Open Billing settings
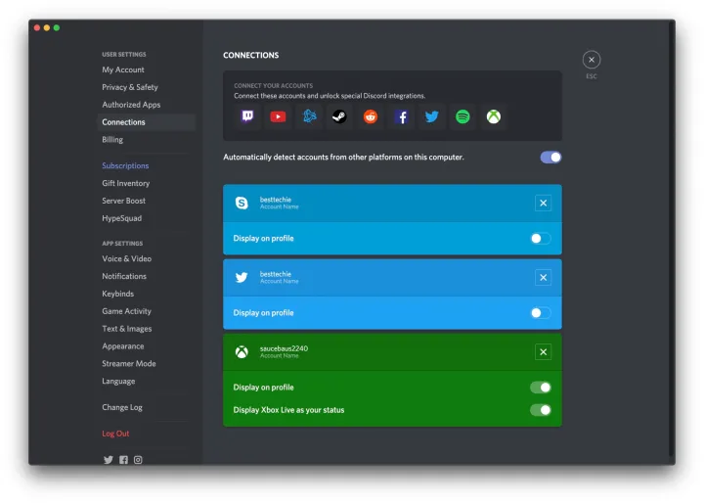The height and width of the screenshot is (503, 704). [146, 140]
